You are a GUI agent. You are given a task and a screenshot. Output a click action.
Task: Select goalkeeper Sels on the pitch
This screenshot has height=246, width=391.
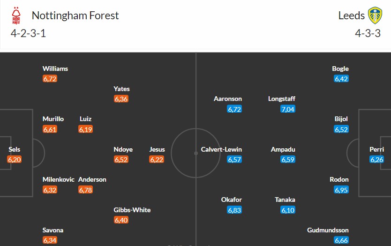pos(15,149)
